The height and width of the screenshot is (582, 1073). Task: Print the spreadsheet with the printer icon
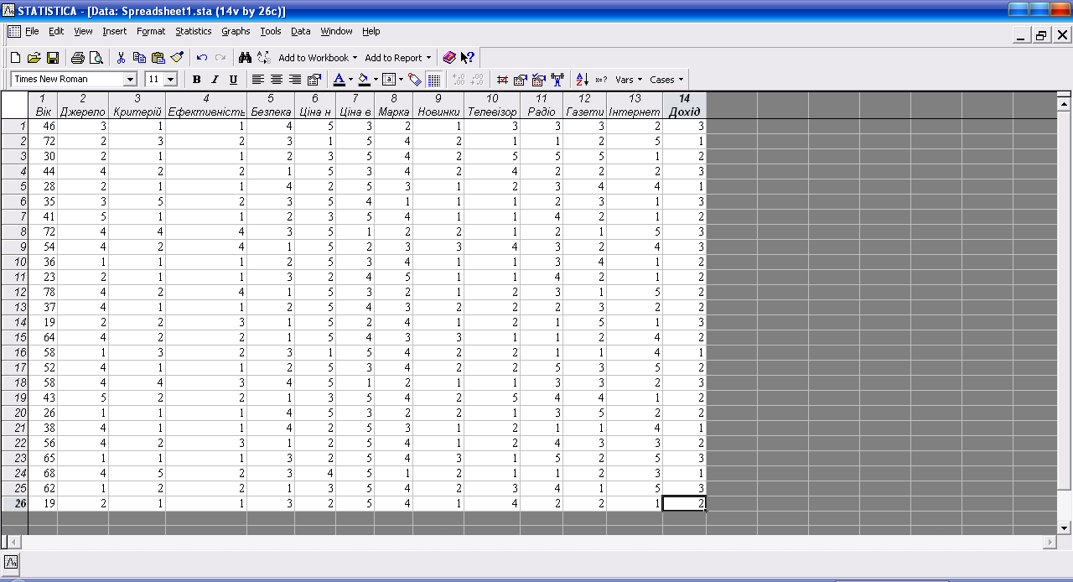(78, 58)
